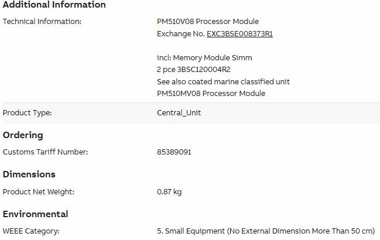Screen dimensions: 380x240
Task: Click the Customs Tariff Number label
Action: (45, 152)
